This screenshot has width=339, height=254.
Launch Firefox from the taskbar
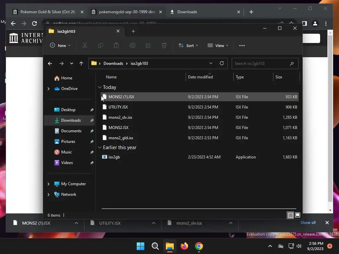pyautogui.click(x=184, y=246)
